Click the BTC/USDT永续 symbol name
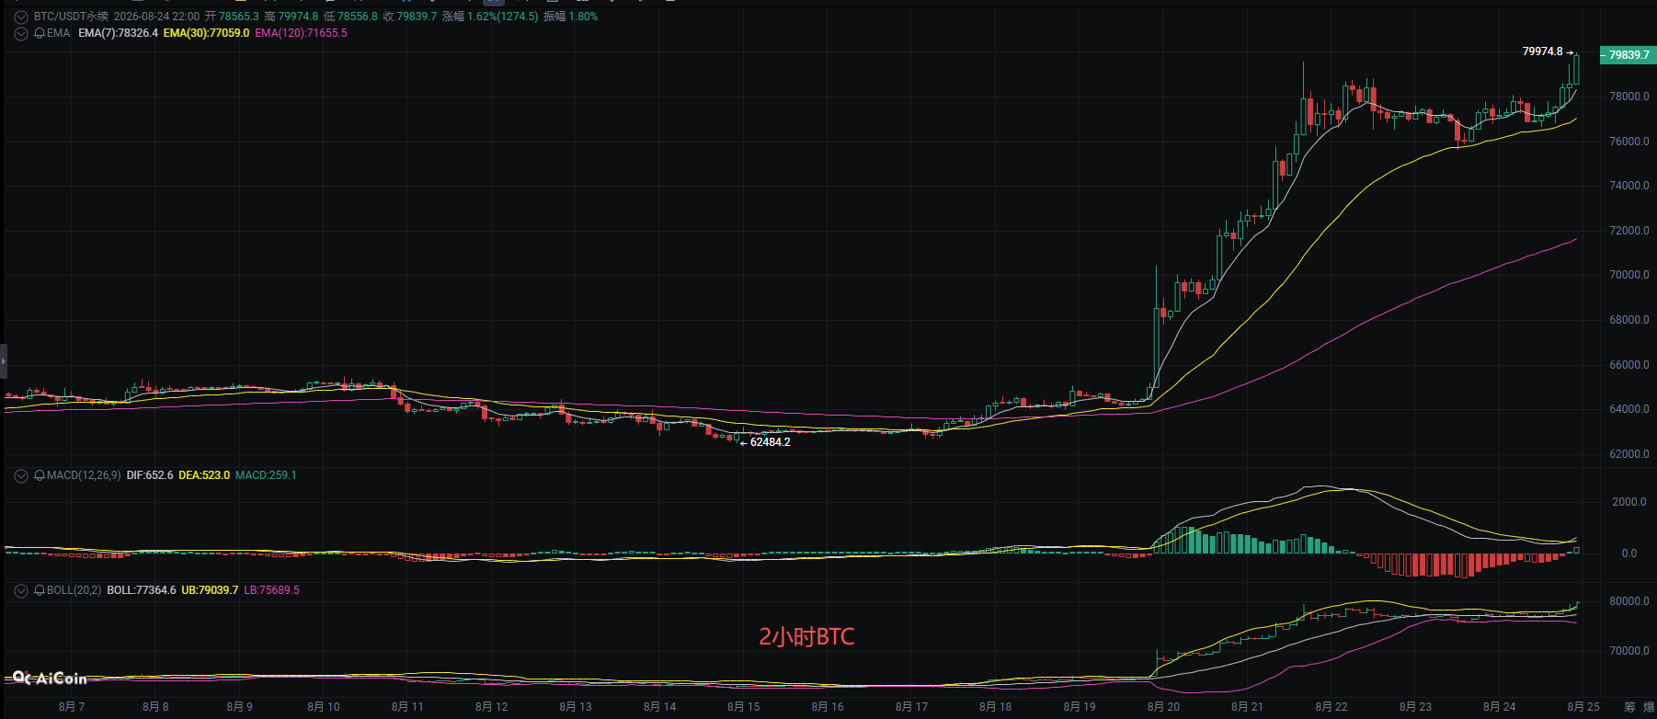 [x=71, y=17]
